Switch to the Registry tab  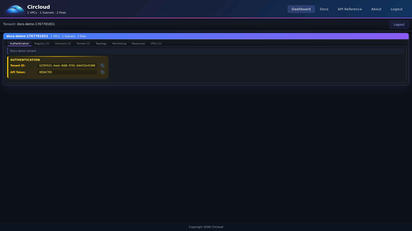[x=42, y=43]
